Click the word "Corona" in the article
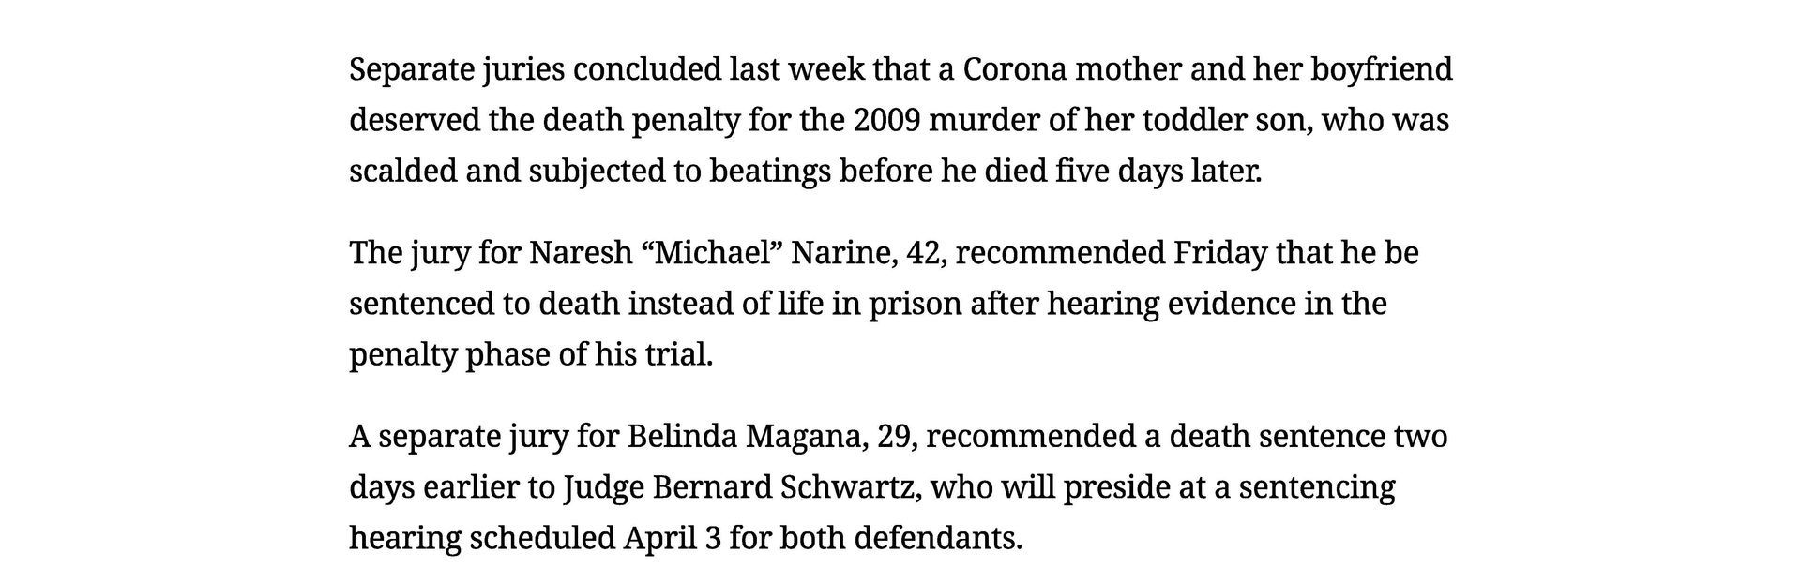 1018,69
